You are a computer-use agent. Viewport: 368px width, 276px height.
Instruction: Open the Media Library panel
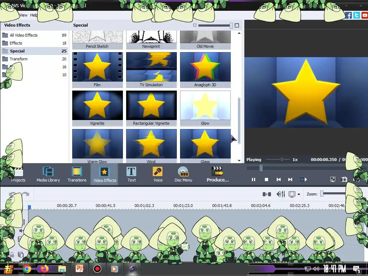point(48,174)
